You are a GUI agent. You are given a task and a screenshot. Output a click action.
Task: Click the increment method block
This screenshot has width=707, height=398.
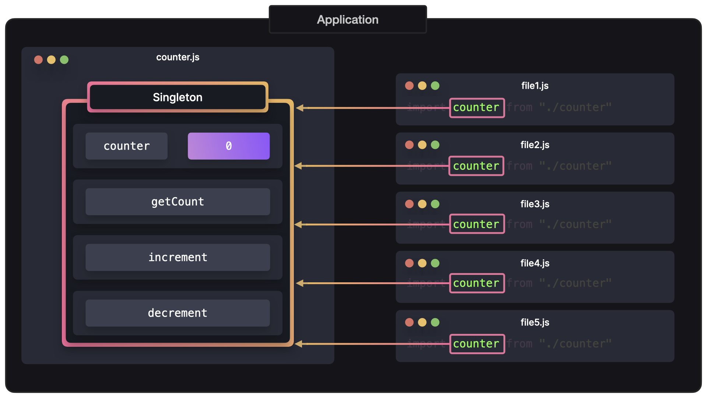coord(178,256)
